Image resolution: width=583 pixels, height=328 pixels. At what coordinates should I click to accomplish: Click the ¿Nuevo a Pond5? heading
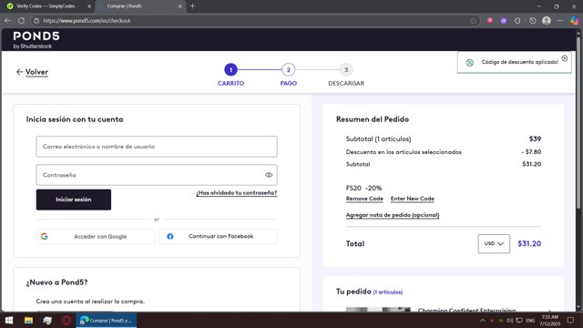tap(56, 282)
